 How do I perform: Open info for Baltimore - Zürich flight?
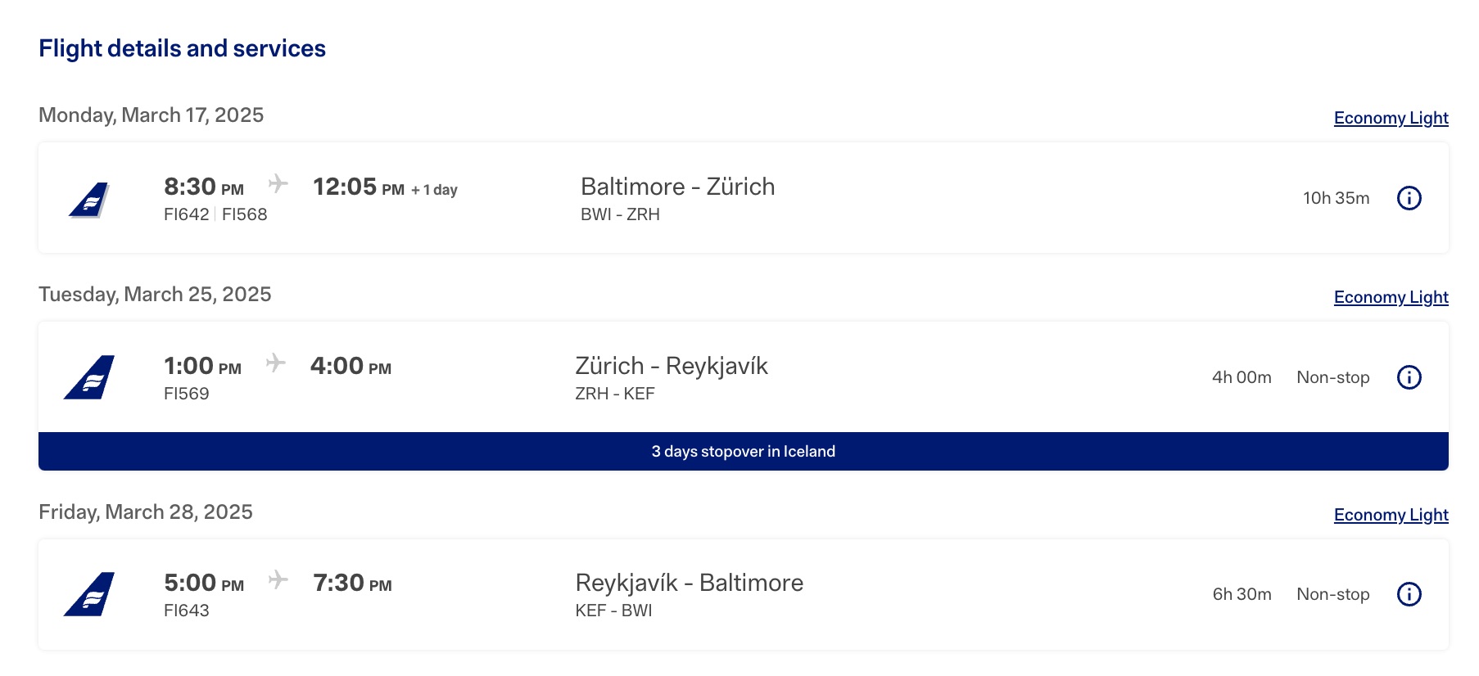coord(1409,198)
